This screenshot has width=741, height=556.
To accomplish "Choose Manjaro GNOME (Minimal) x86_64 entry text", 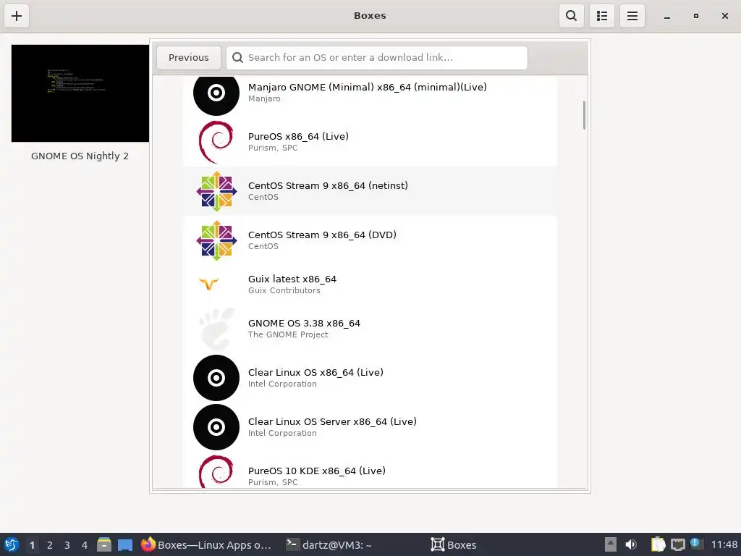I will tap(367, 87).
